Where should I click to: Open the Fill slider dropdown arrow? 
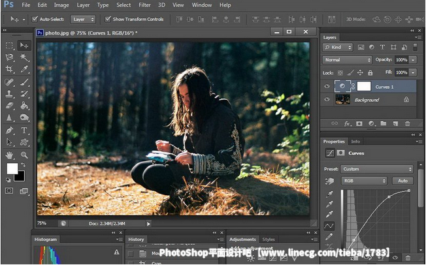click(x=413, y=72)
